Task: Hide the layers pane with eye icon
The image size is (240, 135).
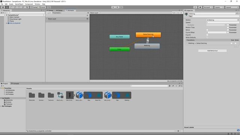Action: pos(88,13)
